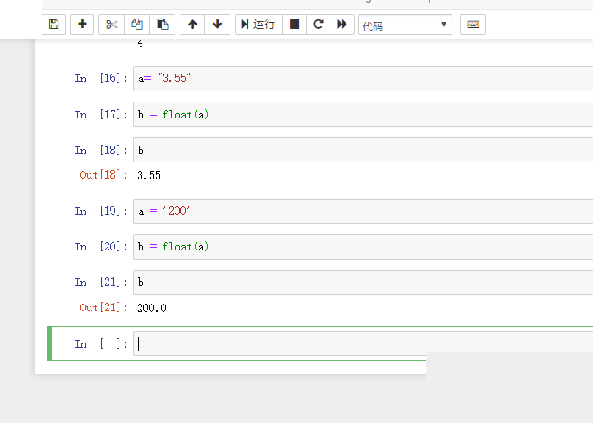Screen dimensions: 593x423
Task: Click the empty active code cell
Action: pos(363,343)
